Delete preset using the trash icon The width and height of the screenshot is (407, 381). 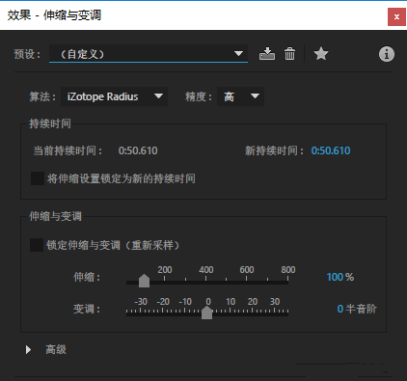(x=289, y=54)
